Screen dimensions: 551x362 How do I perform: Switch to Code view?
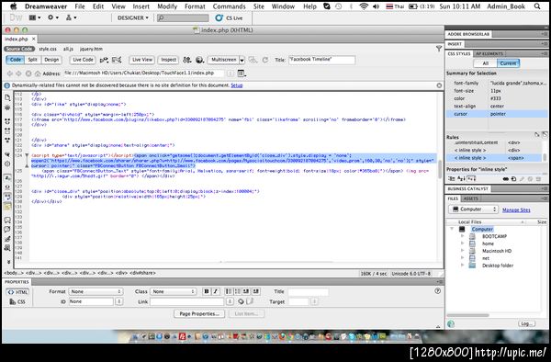point(16,60)
